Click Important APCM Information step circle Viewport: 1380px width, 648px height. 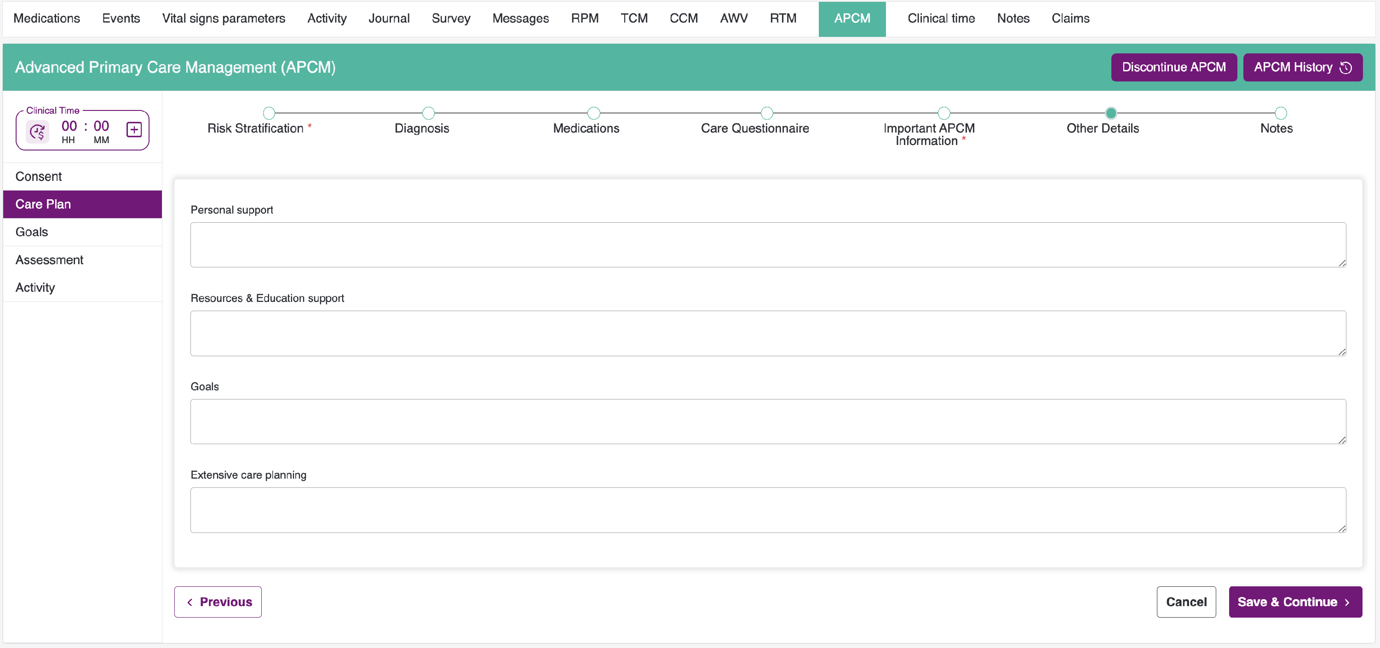point(943,113)
